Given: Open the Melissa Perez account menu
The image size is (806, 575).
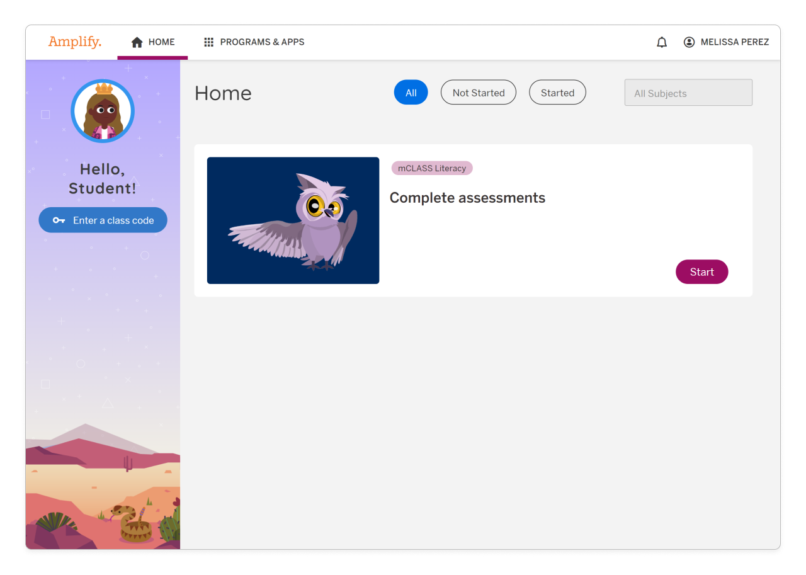Looking at the screenshot, I should [x=734, y=42].
